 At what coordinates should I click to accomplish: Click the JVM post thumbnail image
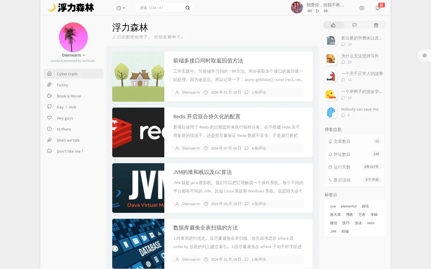[138, 188]
